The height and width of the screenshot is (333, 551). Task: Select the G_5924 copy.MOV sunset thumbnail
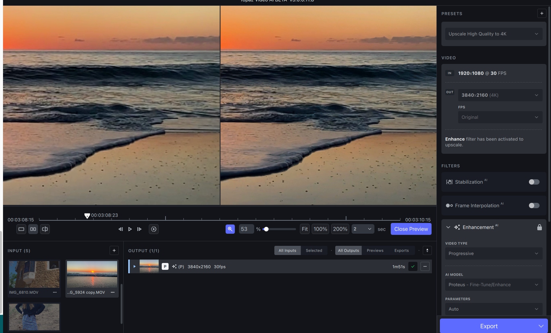(x=92, y=274)
